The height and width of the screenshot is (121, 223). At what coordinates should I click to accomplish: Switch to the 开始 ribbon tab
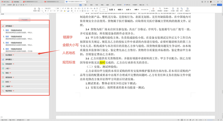coord(80,5)
